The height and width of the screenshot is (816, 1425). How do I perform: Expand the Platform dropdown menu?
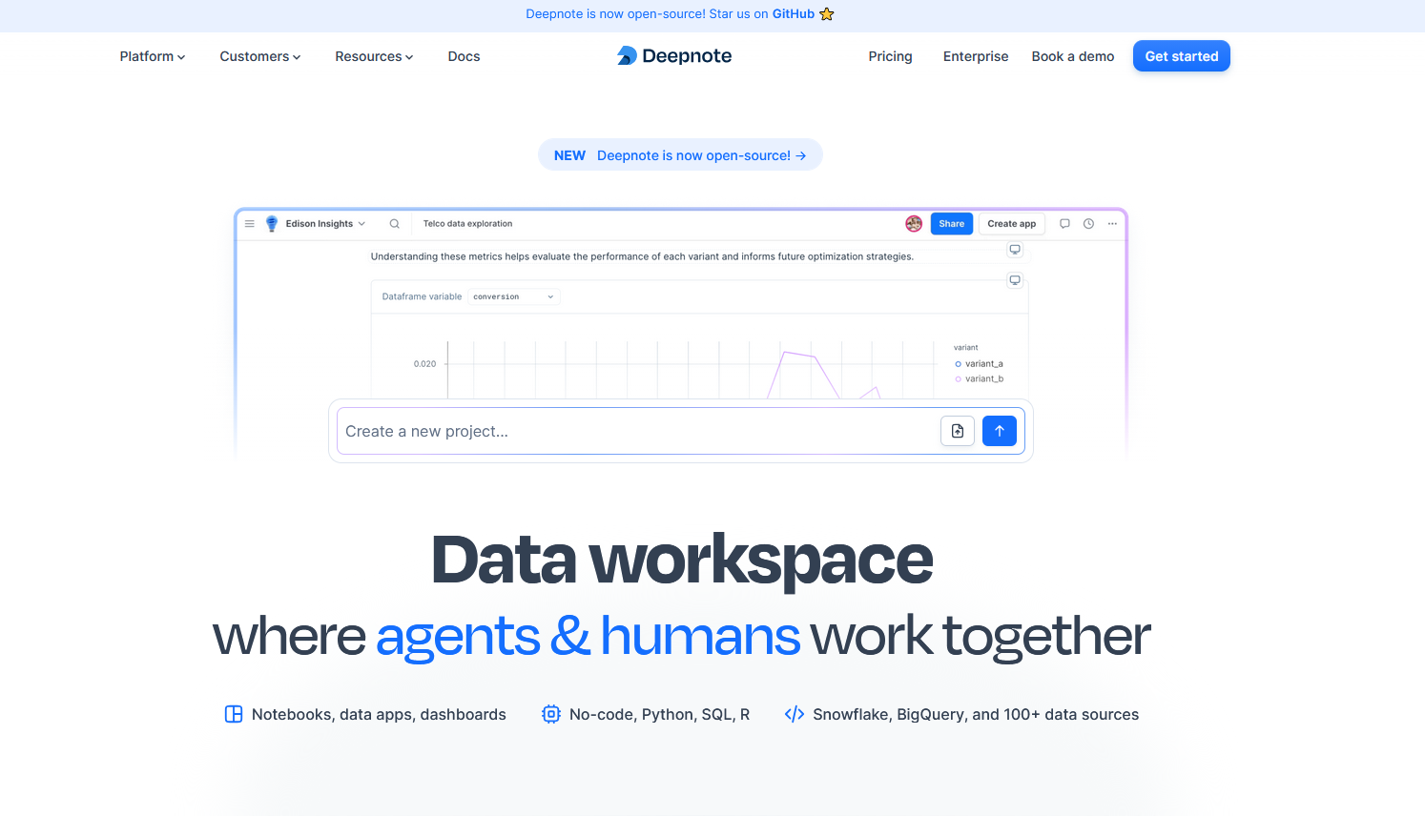tap(153, 56)
